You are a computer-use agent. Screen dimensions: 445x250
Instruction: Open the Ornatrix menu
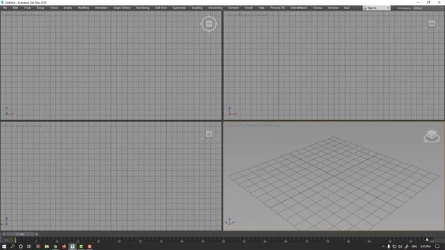(x=333, y=8)
